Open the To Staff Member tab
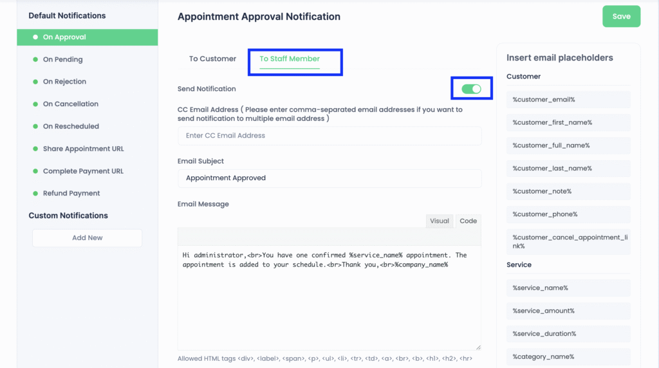This screenshot has width=659, height=368. click(x=290, y=59)
